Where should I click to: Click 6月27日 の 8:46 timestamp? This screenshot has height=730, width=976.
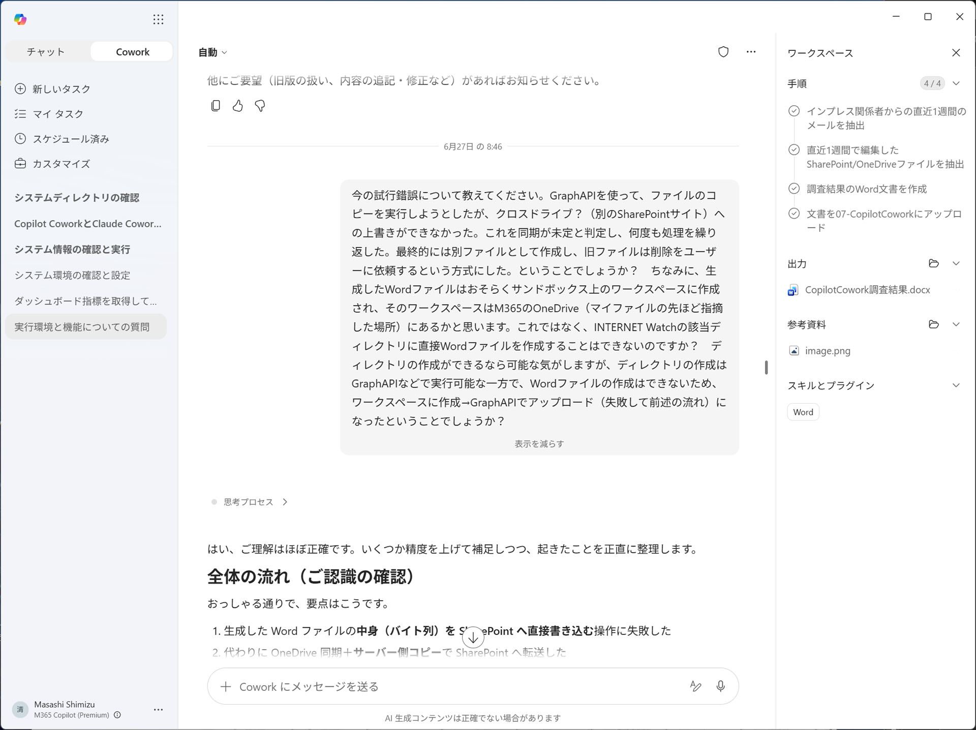point(473,146)
